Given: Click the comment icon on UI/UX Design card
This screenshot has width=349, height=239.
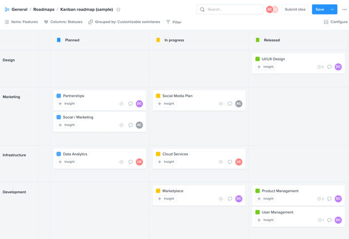Looking at the screenshot, I should coord(329,67).
